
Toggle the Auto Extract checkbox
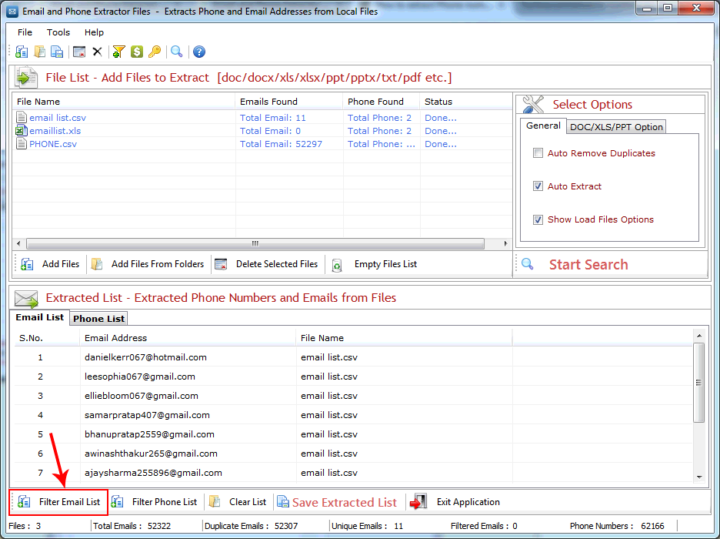click(x=538, y=186)
